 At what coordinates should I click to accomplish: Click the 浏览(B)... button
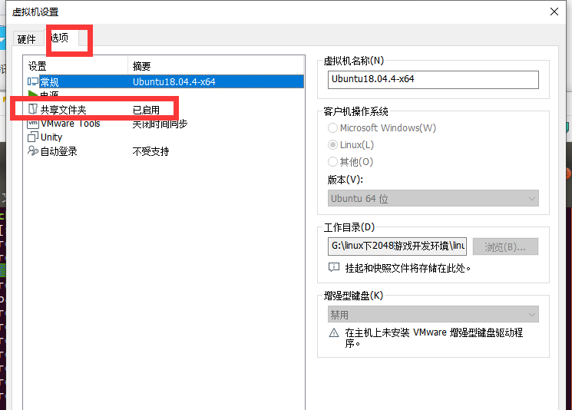pos(505,246)
